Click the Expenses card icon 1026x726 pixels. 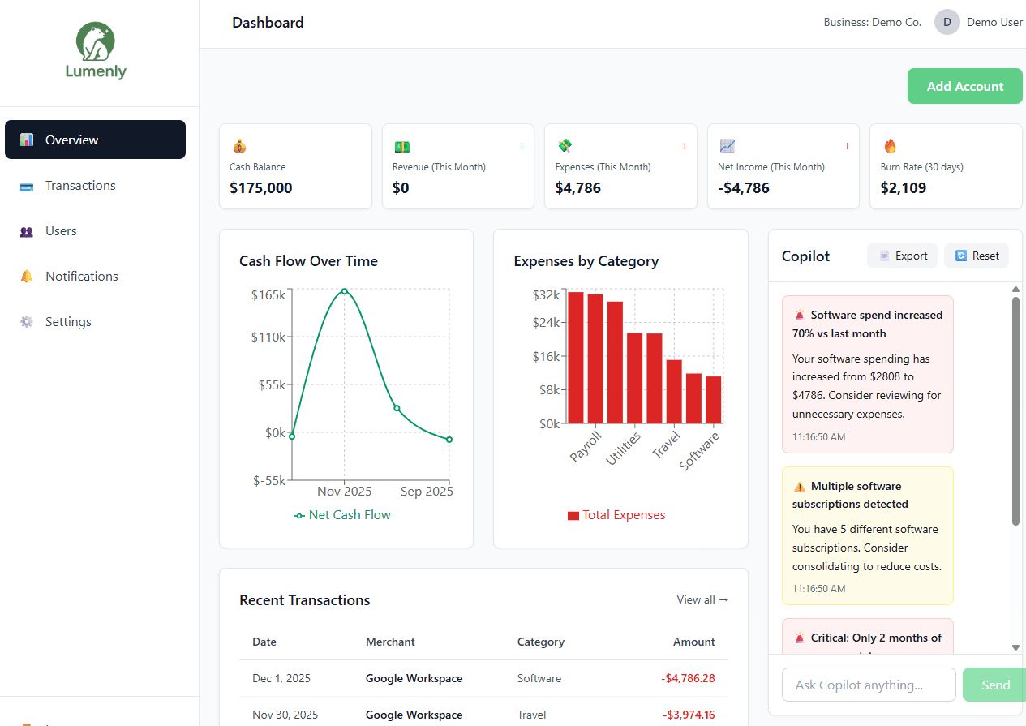click(x=565, y=145)
